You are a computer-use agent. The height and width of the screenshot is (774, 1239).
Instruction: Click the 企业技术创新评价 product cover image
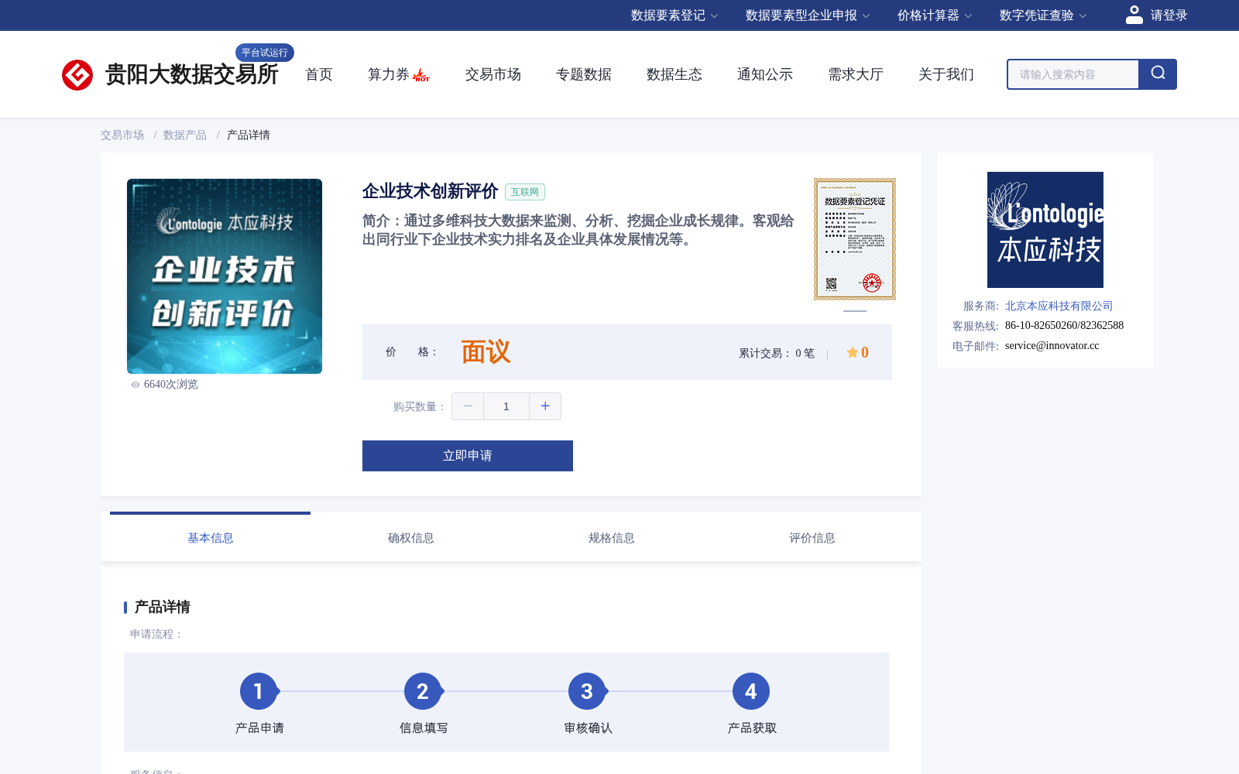225,276
